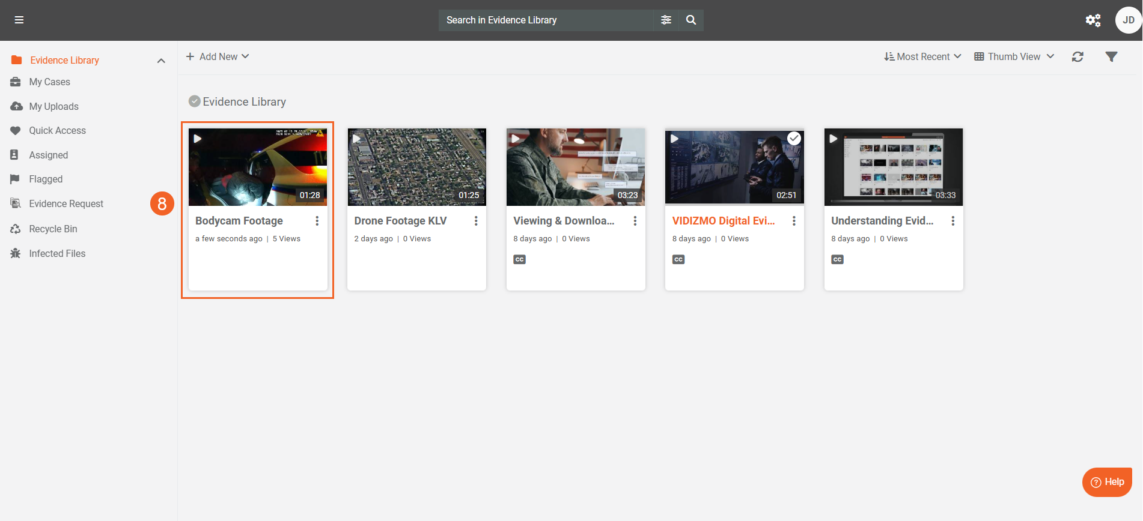Screen dimensions: 1143x521
Task: Toggle select-all check beside Evidence Library heading
Action: click(194, 101)
